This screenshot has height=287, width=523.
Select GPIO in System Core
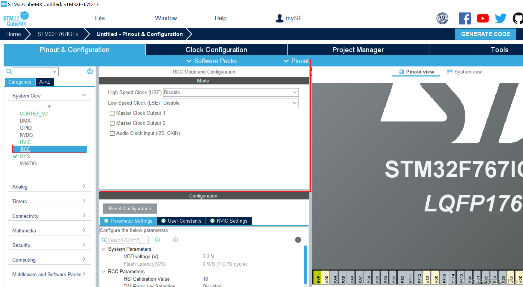click(x=26, y=128)
